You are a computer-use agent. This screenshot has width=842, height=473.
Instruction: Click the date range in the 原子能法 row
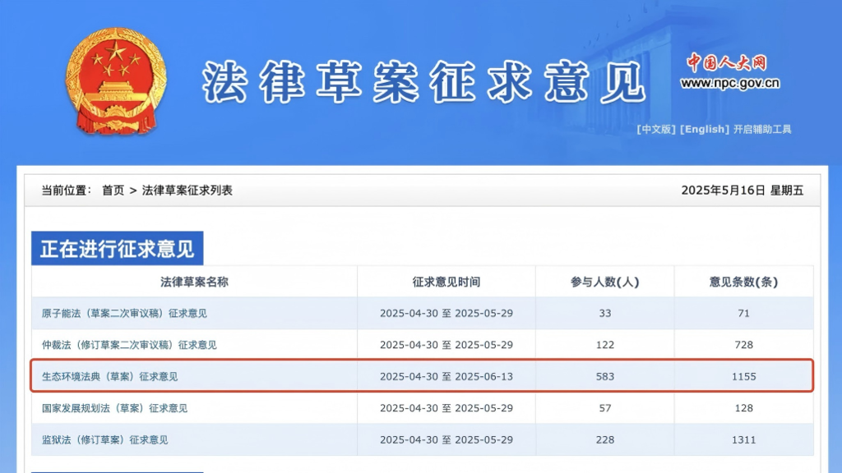[x=446, y=313]
